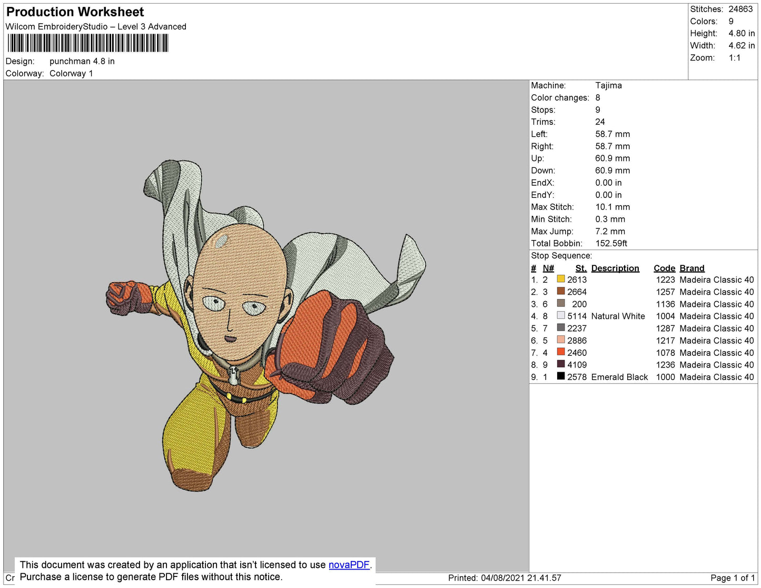Click the Trims value 24
Image resolution: width=761 pixels, height=588 pixels.
tap(600, 122)
